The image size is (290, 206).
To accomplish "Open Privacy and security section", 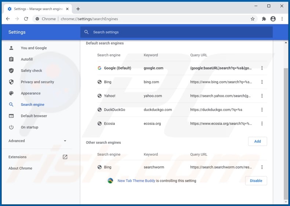I will point(37,82).
